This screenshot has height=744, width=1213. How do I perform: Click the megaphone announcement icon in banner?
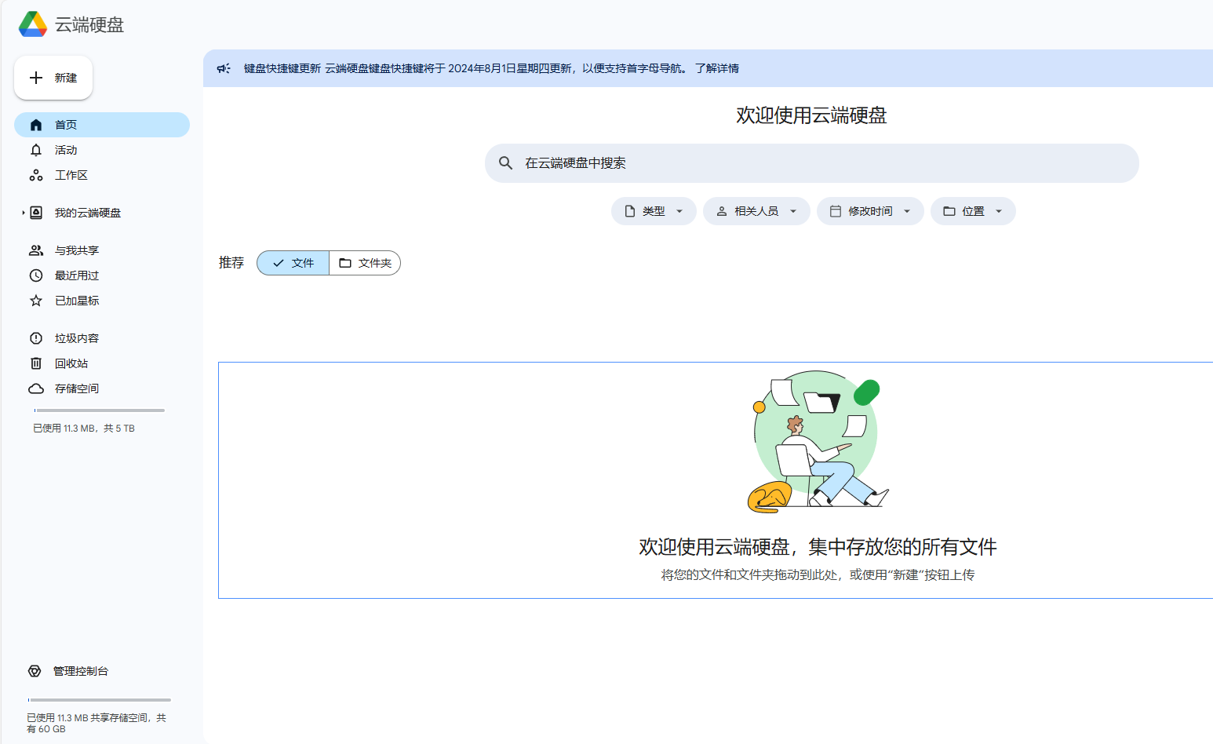click(x=224, y=68)
